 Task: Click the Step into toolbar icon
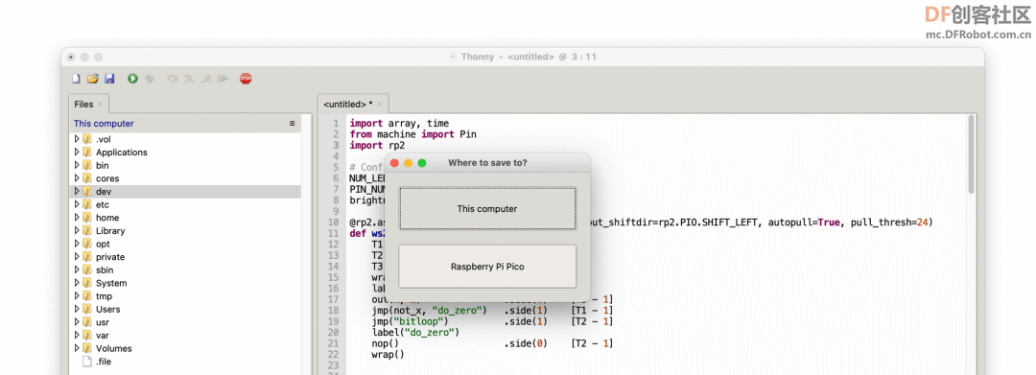190,79
